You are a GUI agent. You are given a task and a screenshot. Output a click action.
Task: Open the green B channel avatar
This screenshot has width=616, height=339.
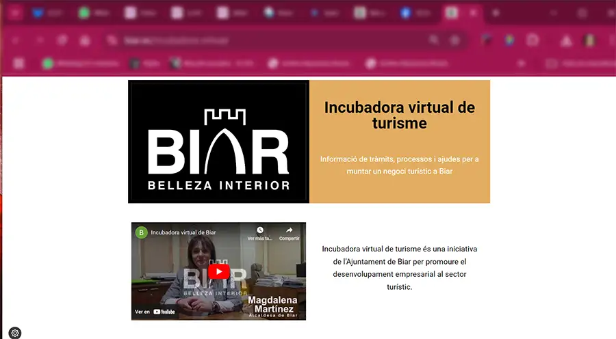(x=142, y=232)
